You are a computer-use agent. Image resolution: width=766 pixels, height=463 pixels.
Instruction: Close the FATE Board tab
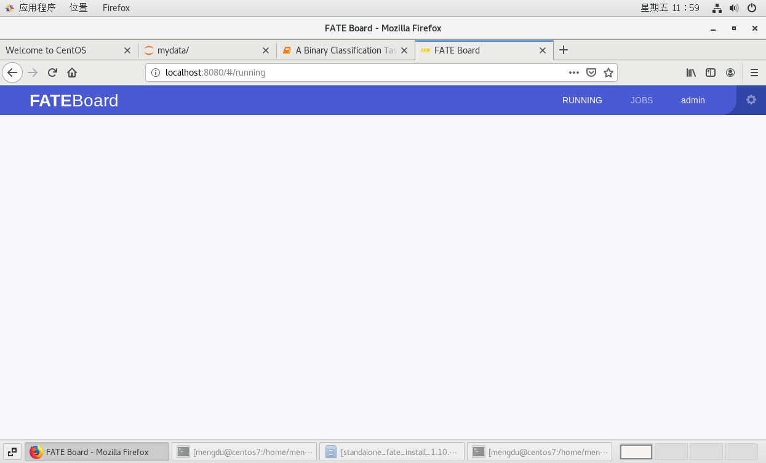click(543, 50)
